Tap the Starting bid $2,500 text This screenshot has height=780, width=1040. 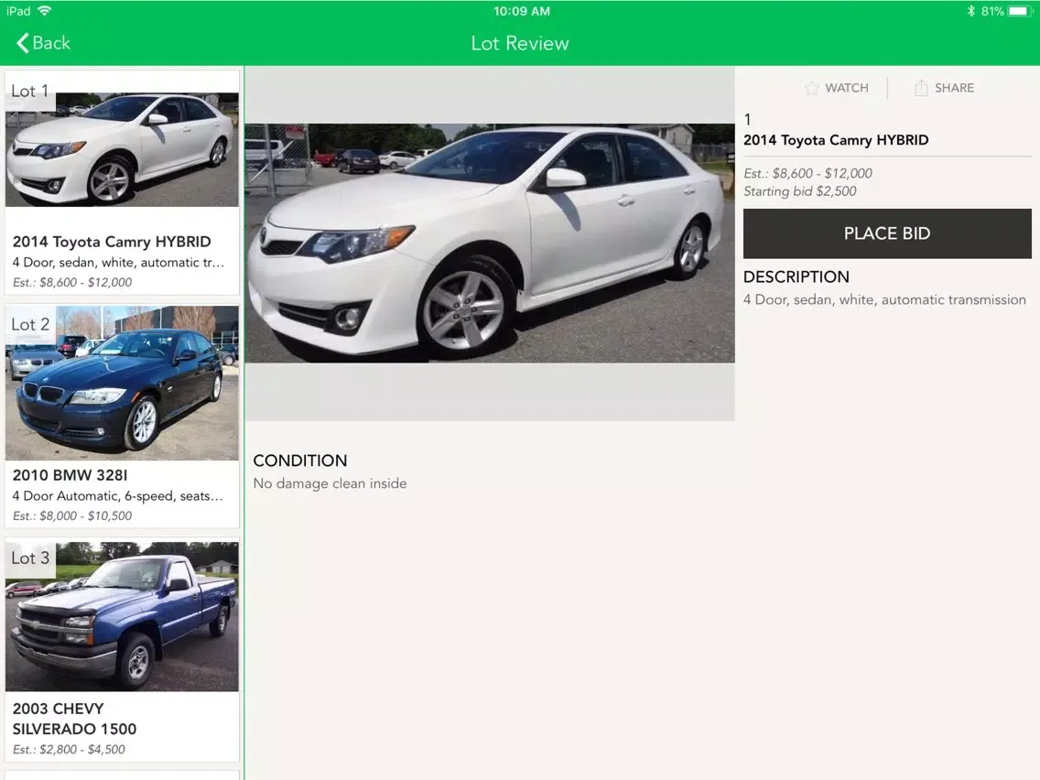point(800,191)
